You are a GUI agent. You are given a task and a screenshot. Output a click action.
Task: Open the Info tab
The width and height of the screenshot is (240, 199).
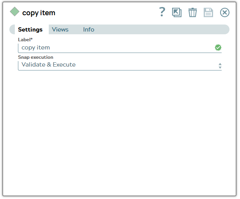tap(89, 30)
